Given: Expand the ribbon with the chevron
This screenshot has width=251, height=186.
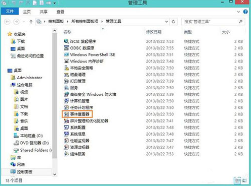Looking at the screenshot, I should pos(238,12).
